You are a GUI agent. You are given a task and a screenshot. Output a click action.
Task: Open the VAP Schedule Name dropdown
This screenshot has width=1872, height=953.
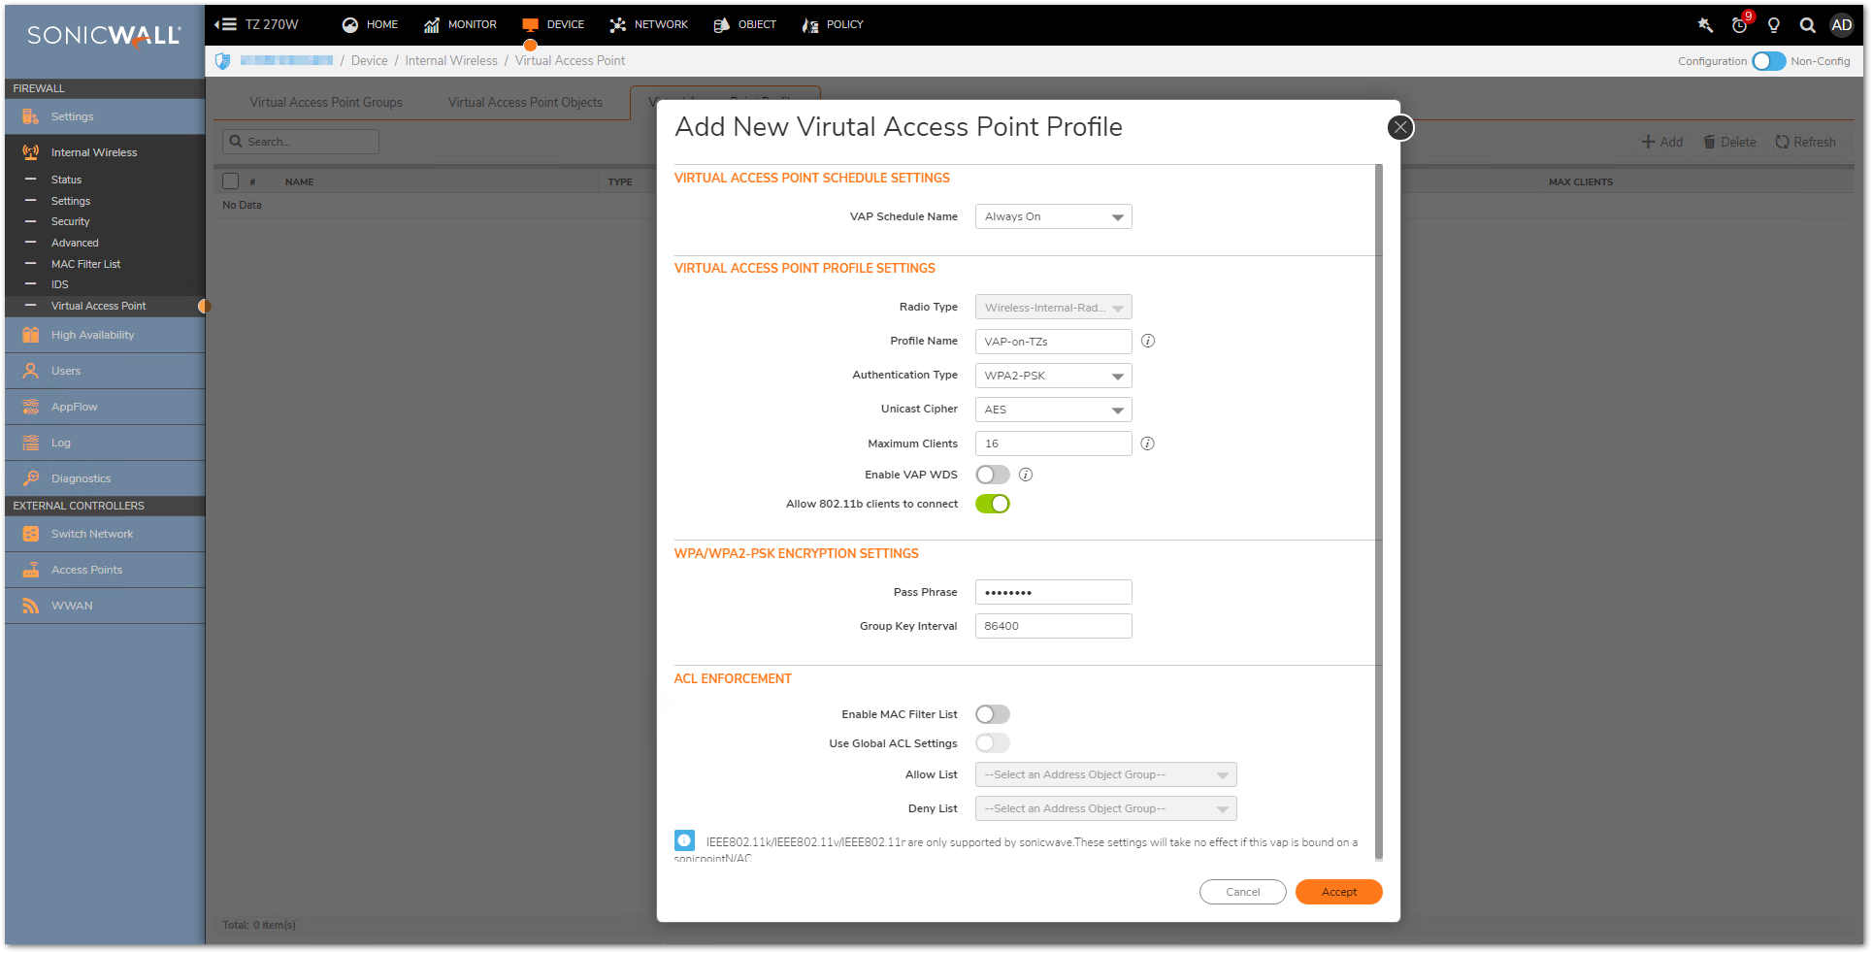tap(1053, 216)
